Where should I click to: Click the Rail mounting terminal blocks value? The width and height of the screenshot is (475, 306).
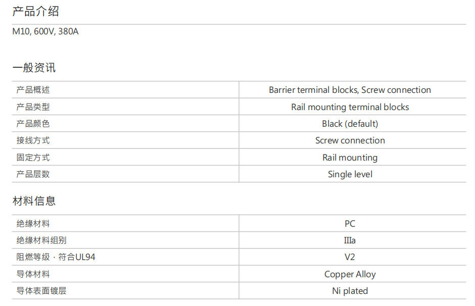pyautogui.click(x=350, y=107)
